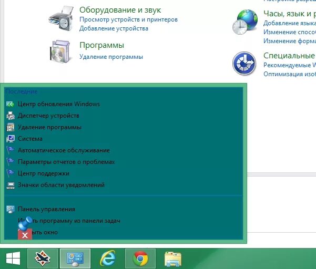Open the Специальные возможности heading

coord(290,56)
